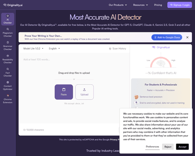
Task: Accept cookies in the consent dialog
Action: [x=182, y=147]
